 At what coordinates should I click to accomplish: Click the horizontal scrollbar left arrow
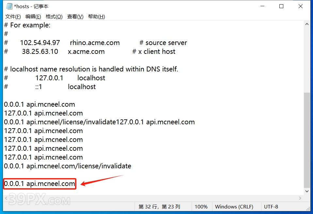6,198
